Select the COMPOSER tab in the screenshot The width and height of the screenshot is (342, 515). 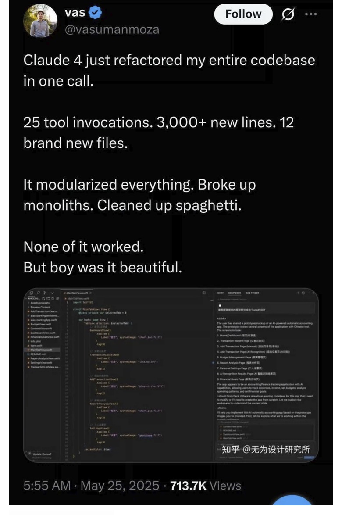(234, 293)
